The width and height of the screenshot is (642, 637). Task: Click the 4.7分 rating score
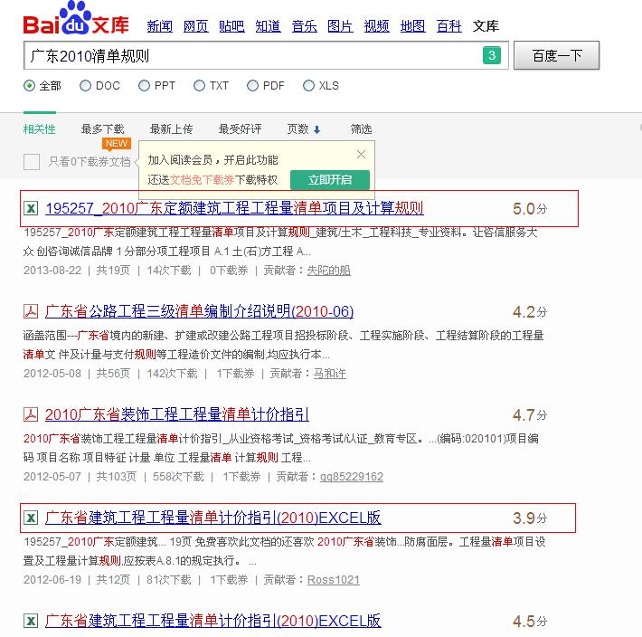point(530,415)
